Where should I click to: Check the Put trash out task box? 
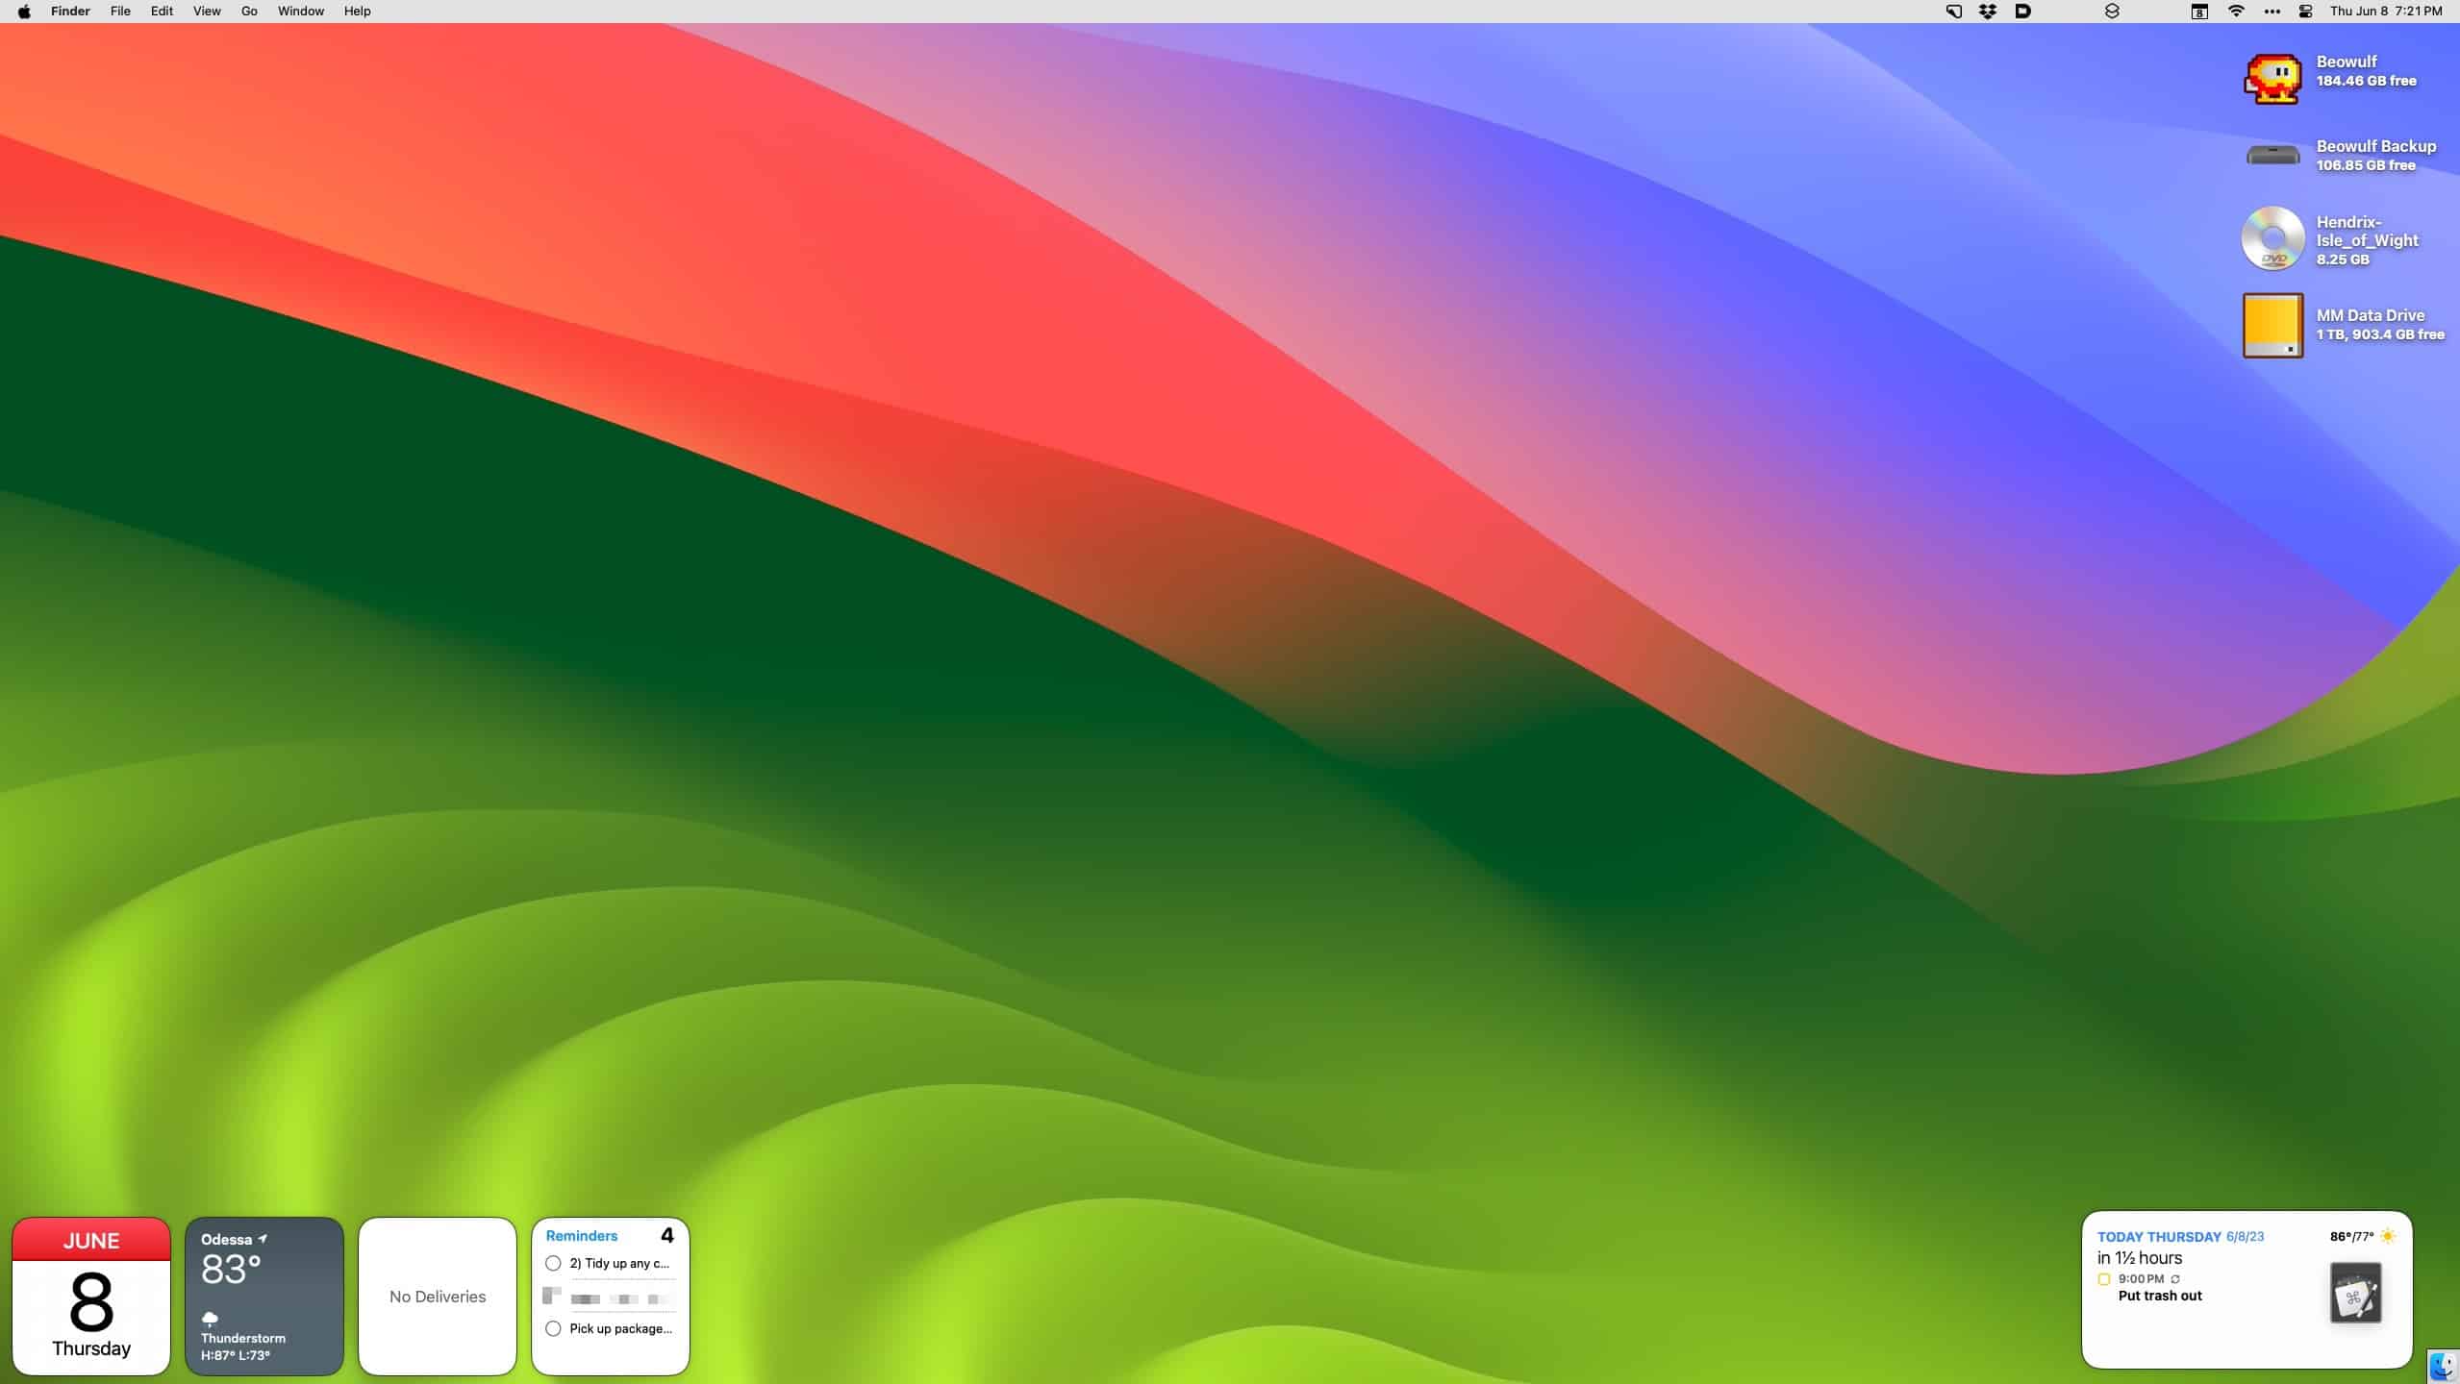(2104, 1279)
